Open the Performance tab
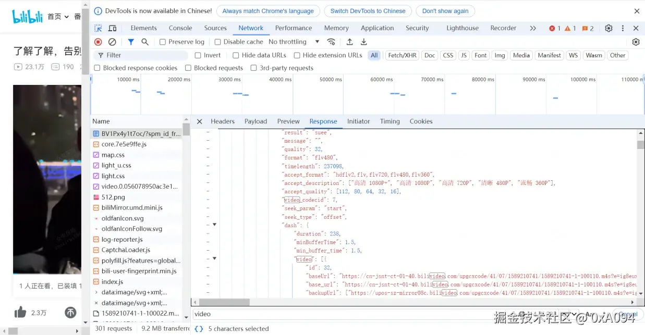The image size is (645, 335). [x=294, y=28]
